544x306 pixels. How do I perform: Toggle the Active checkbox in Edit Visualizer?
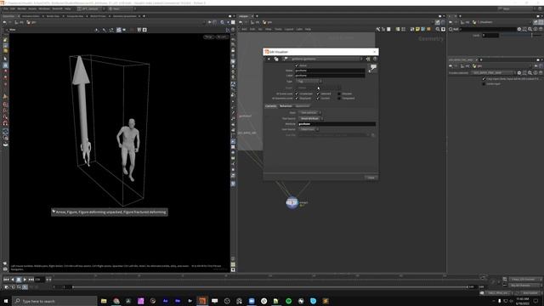[297, 65]
